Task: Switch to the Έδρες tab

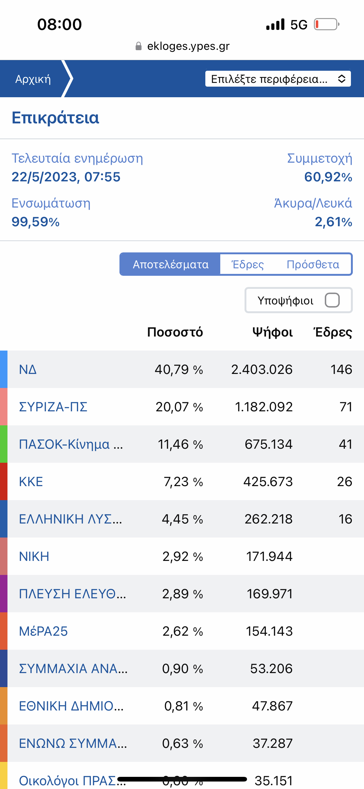Action: (x=248, y=264)
